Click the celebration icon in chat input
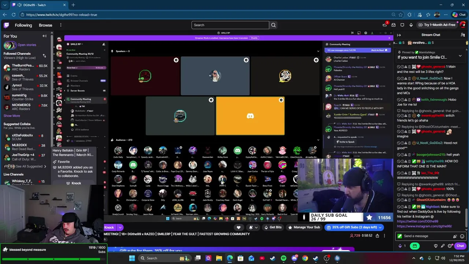The width and height of the screenshot is (469, 264). pyautogui.click(x=455, y=236)
